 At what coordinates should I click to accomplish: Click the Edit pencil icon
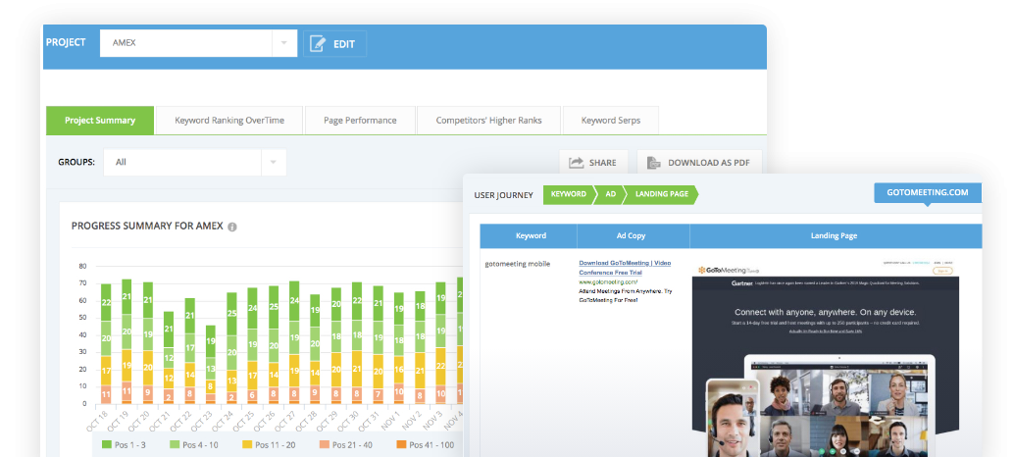pos(317,44)
